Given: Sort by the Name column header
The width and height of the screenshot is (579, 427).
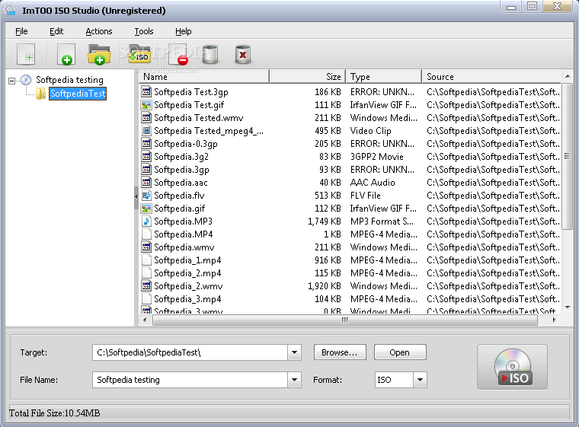Looking at the screenshot, I should point(204,77).
